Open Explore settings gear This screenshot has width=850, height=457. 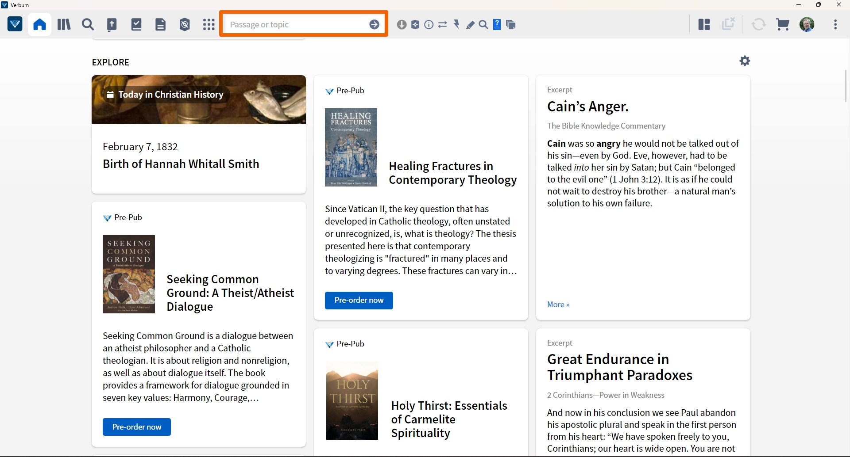pyautogui.click(x=745, y=61)
